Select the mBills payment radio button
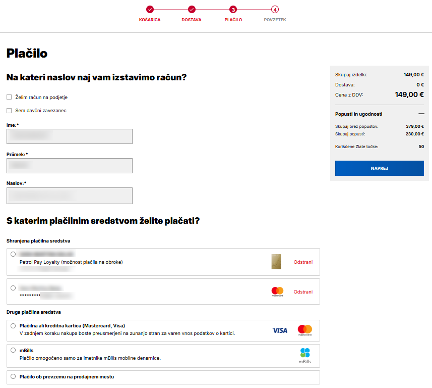 (13, 350)
